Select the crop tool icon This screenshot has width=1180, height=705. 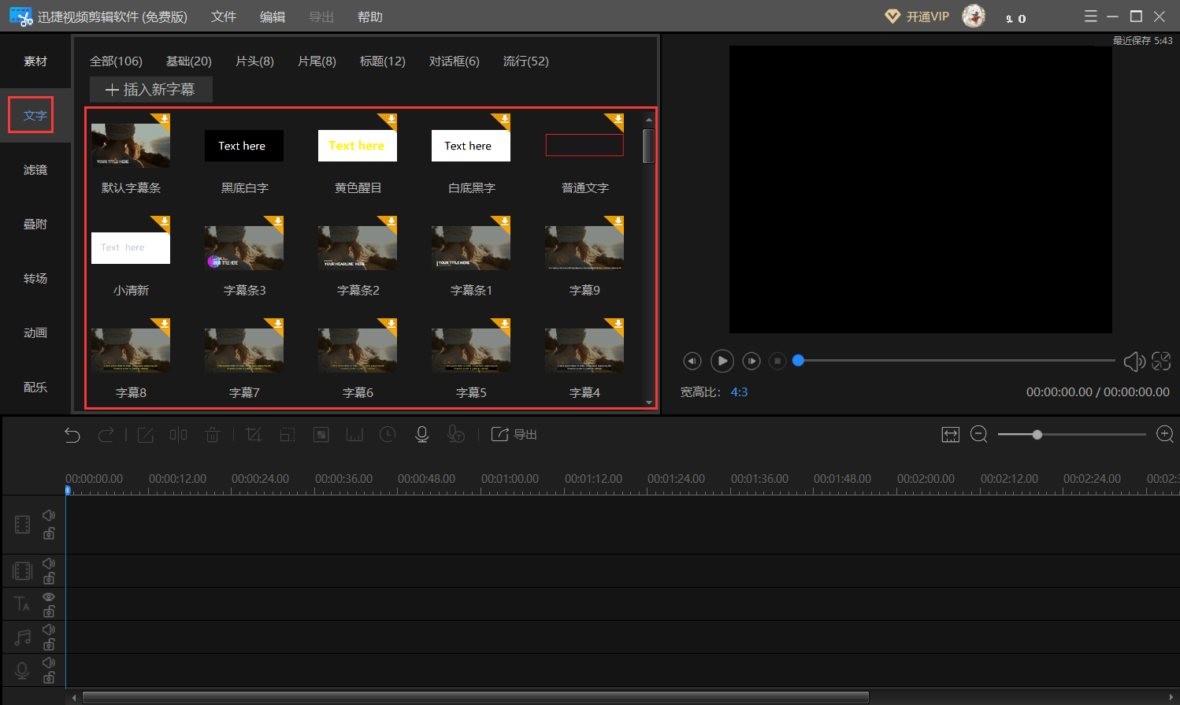point(254,435)
